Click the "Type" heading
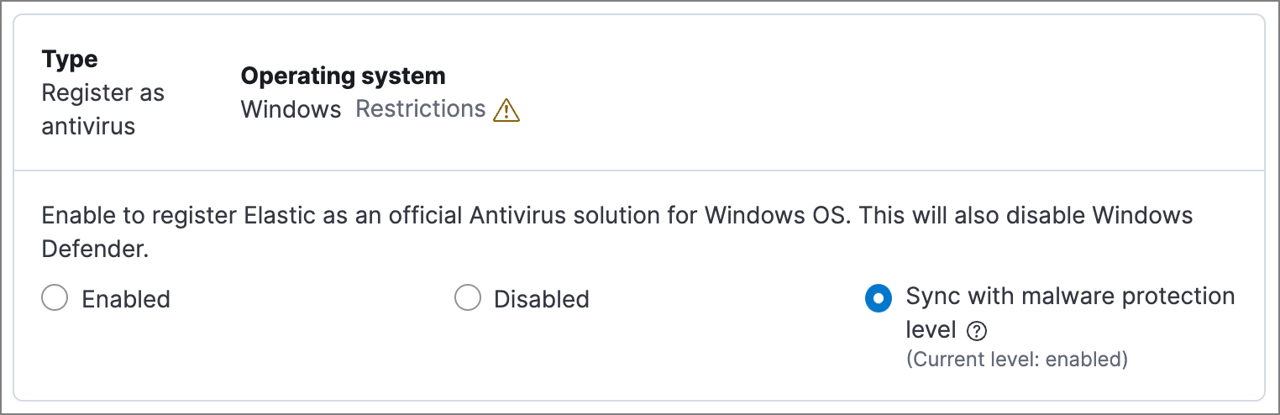Viewport: 1280px width, 415px height. pos(70,60)
